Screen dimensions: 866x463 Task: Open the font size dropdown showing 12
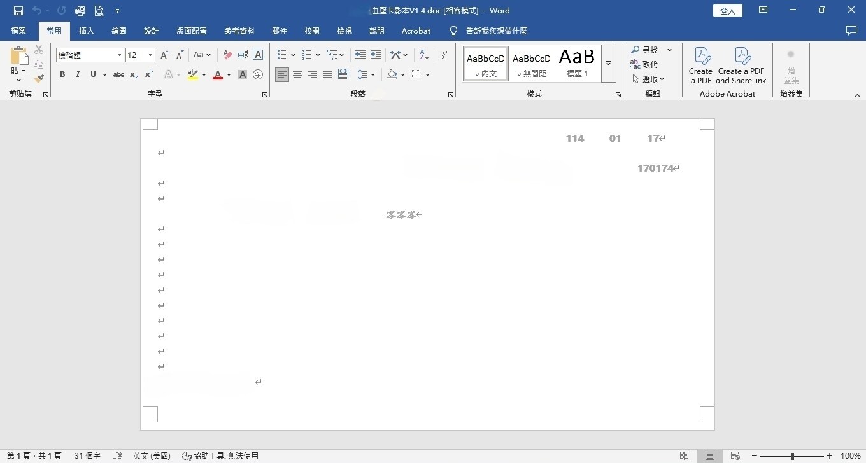click(x=150, y=55)
